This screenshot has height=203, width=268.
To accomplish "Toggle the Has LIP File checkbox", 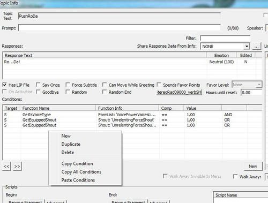I will coord(5,85).
